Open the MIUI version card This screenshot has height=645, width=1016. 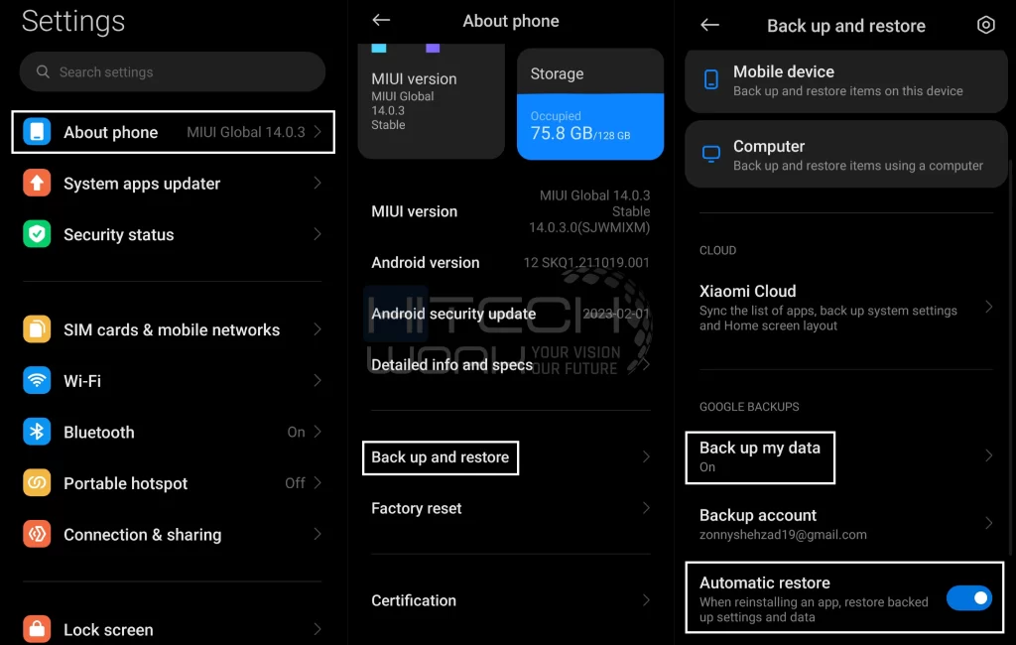click(x=431, y=101)
